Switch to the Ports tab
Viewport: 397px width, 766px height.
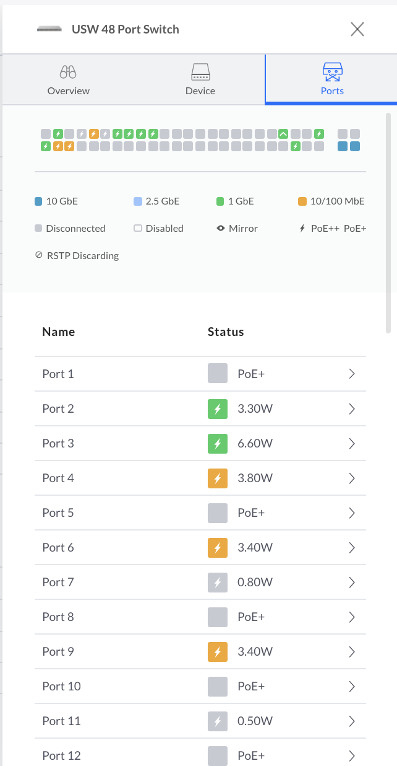coord(332,79)
